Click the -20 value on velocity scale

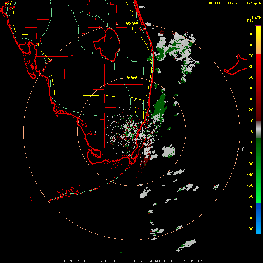(250, 153)
